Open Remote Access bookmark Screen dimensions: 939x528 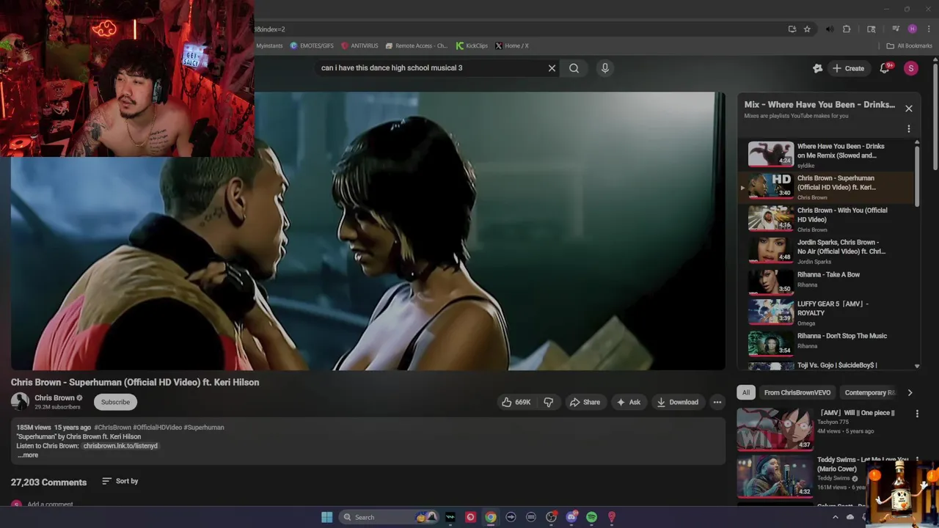416,45
